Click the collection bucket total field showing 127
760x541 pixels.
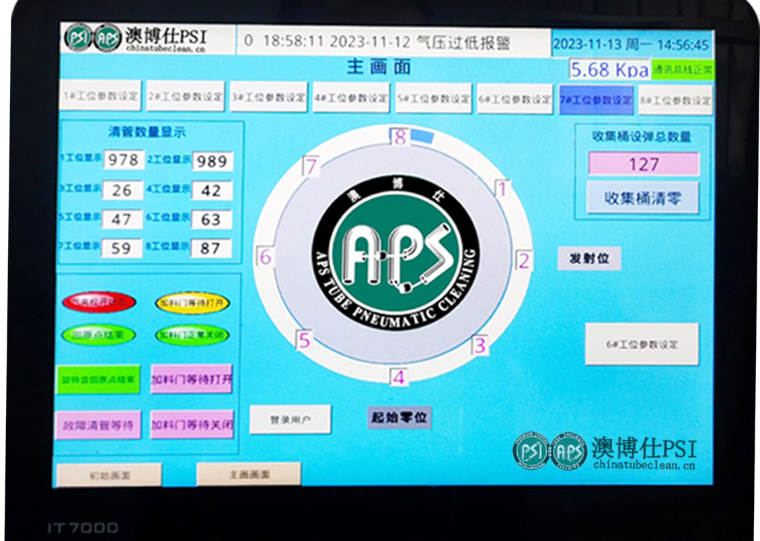644,164
